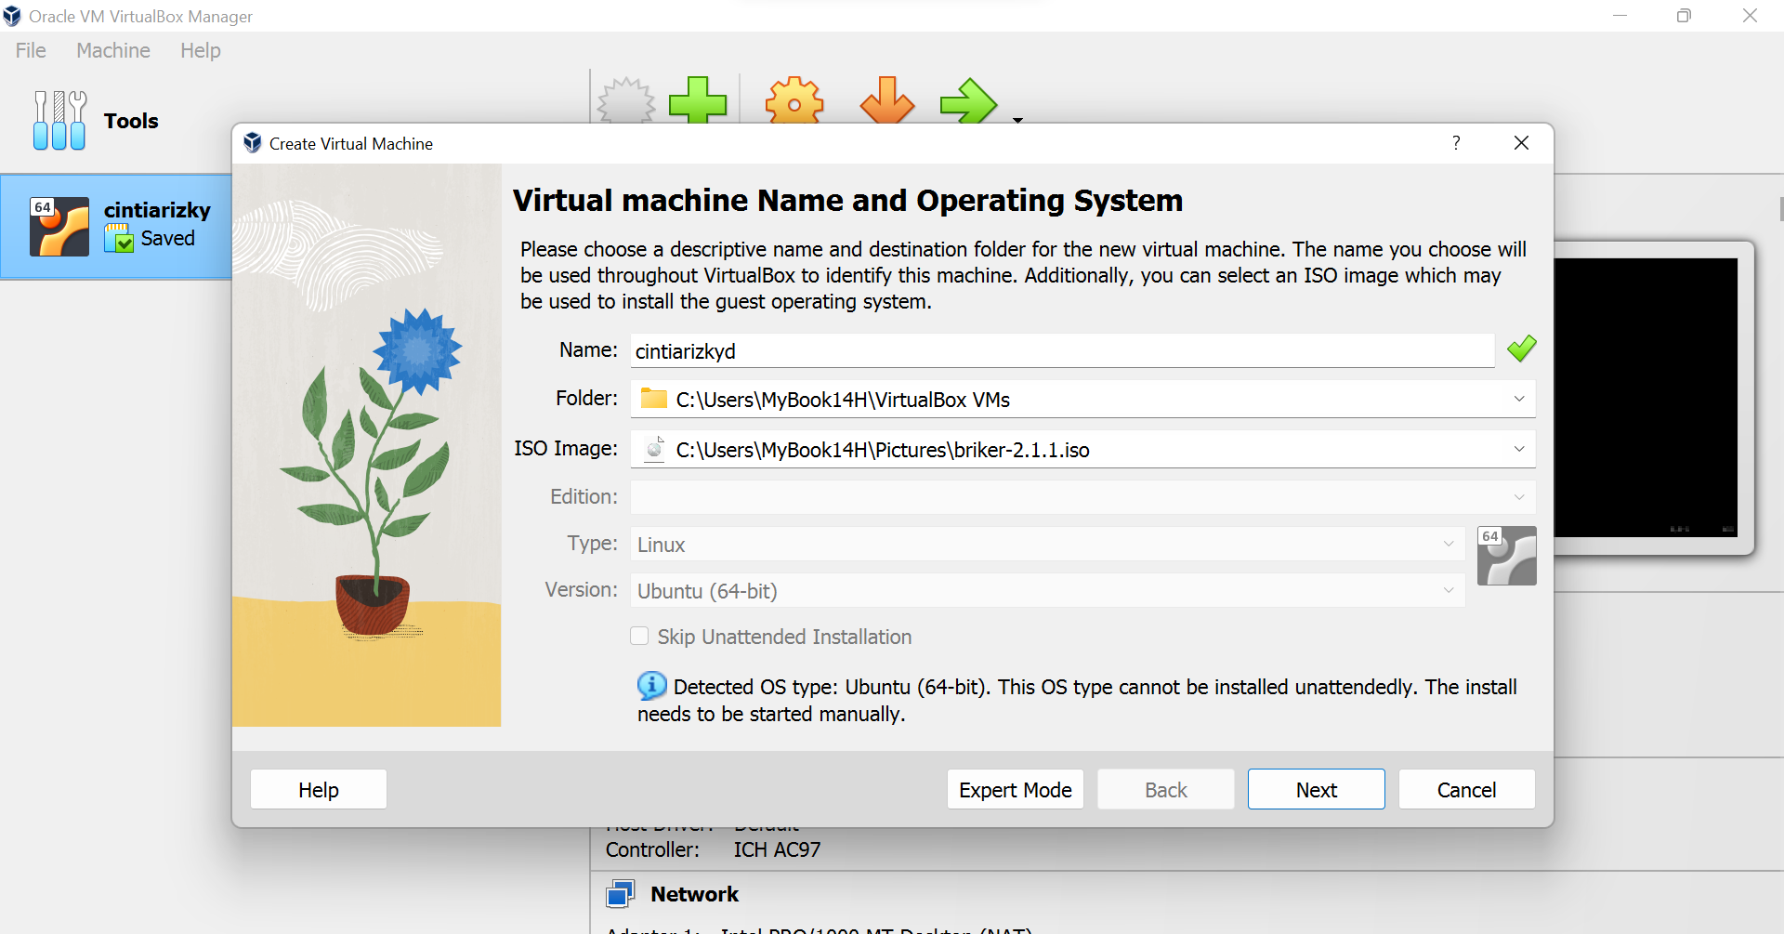This screenshot has height=934, width=1784.
Task: Click the green checkmark next to Name
Action: (1521, 349)
